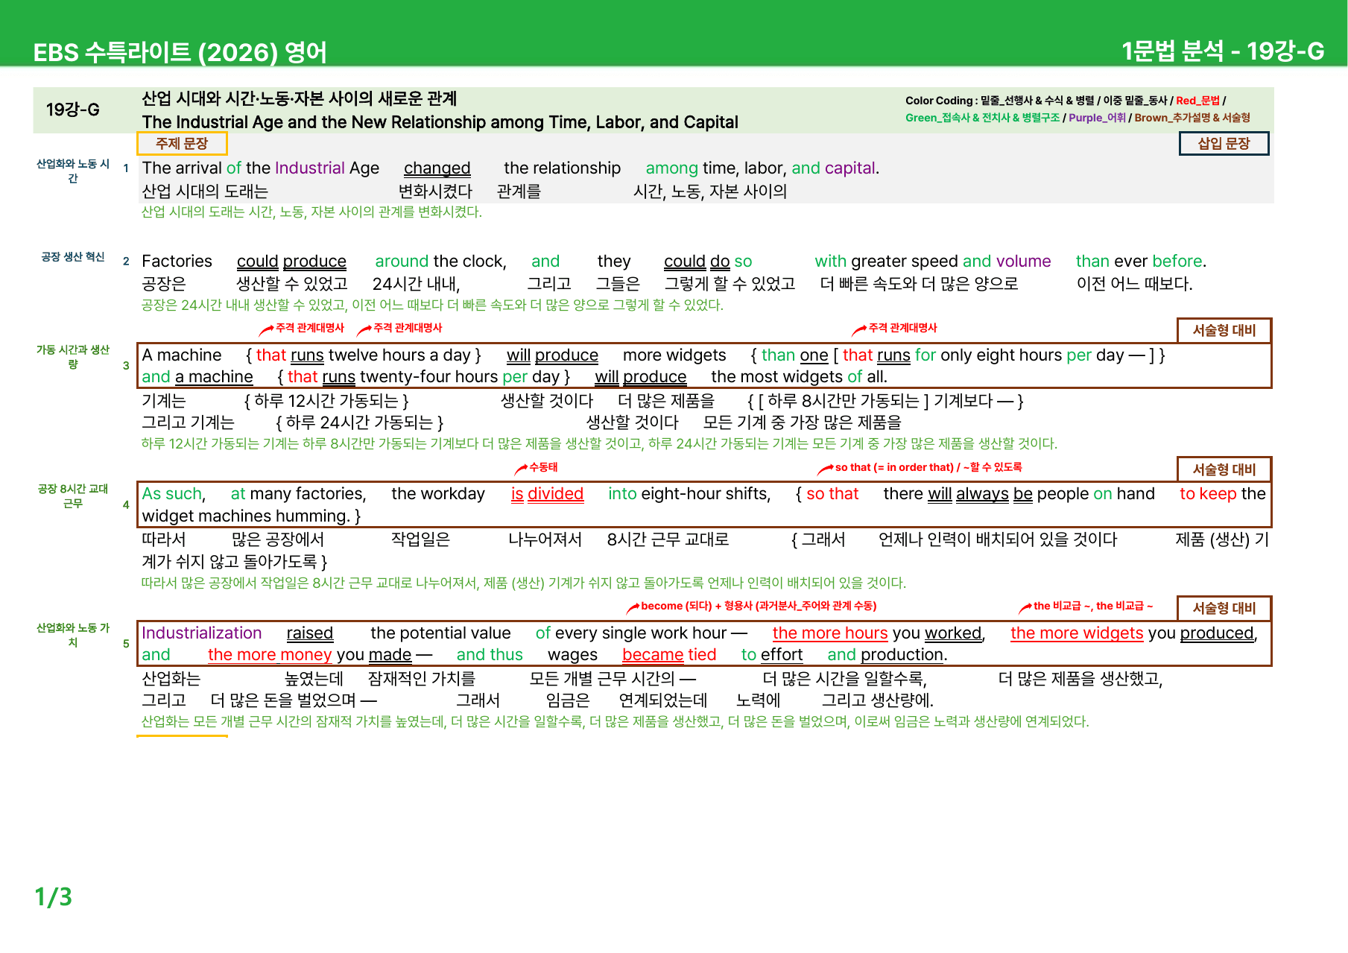The height and width of the screenshot is (953, 1348).
Task: Click the 'Brown_추가설명 & 서술형' legend entry
Action: click(1192, 118)
